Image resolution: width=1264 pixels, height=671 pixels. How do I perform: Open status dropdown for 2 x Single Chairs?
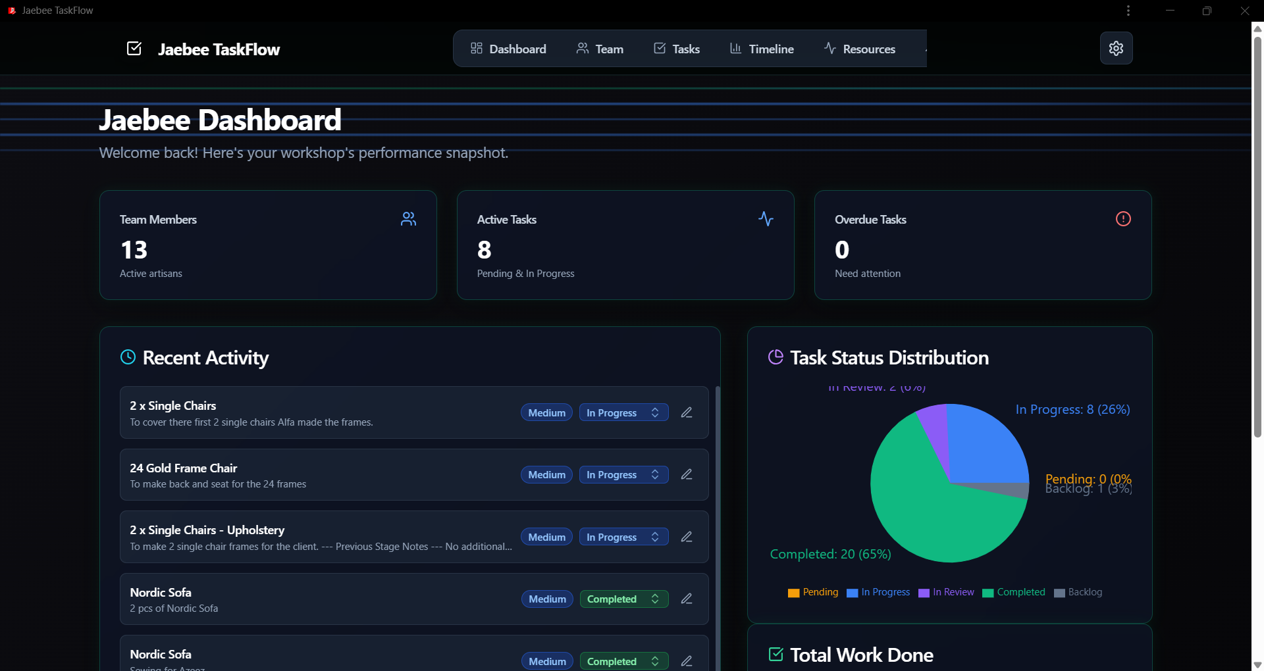[x=623, y=412]
